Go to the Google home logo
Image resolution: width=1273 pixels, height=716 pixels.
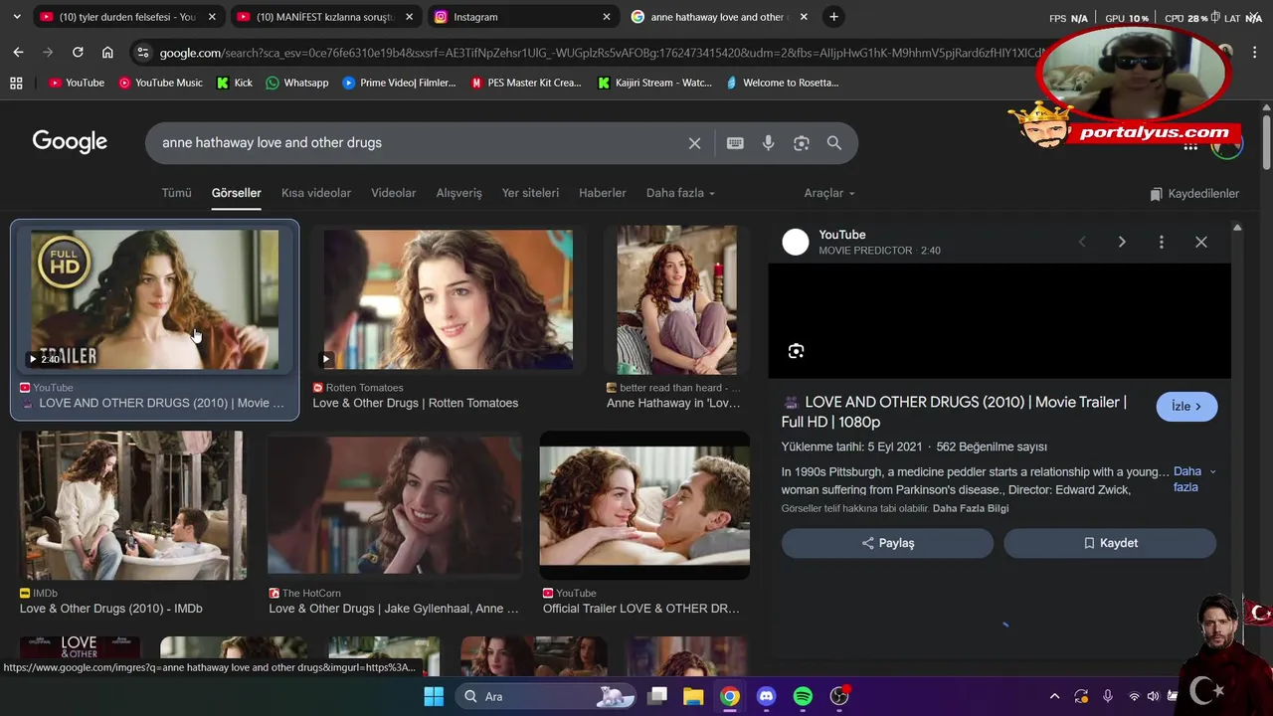tap(70, 142)
